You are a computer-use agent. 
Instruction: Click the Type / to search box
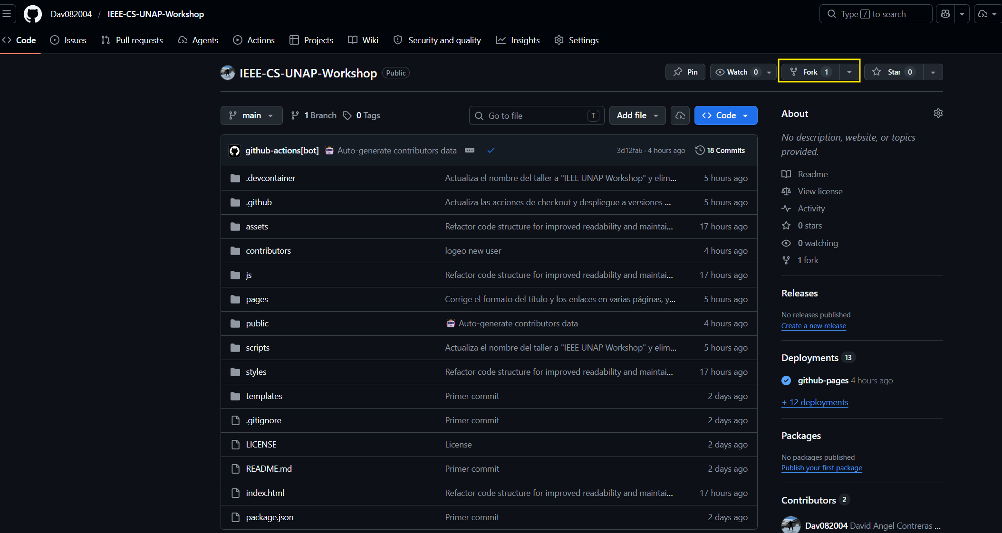[x=876, y=14]
